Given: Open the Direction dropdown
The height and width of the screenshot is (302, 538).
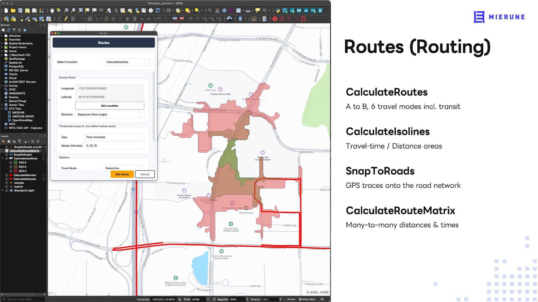Looking at the screenshot, I should (110, 114).
